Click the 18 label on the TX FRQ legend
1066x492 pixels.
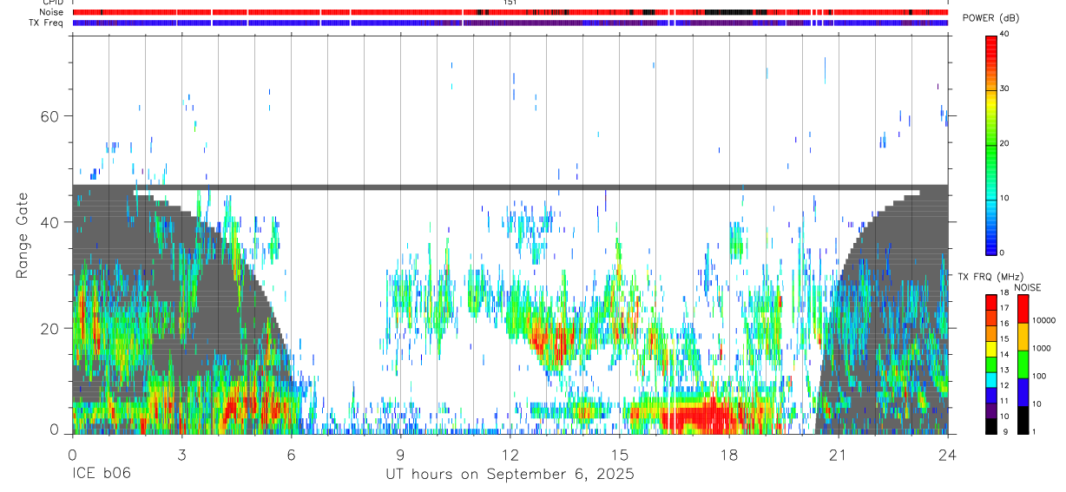pos(1004,294)
